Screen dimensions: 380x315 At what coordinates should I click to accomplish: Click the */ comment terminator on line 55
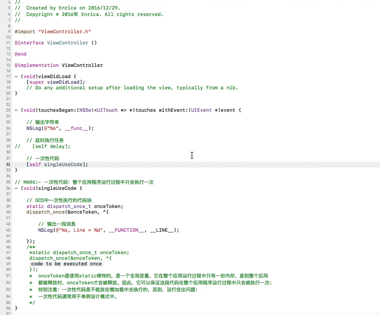coord(32,303)
